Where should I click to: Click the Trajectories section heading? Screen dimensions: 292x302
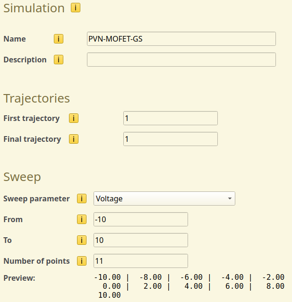pyautogui.click(x=36, y=98)
